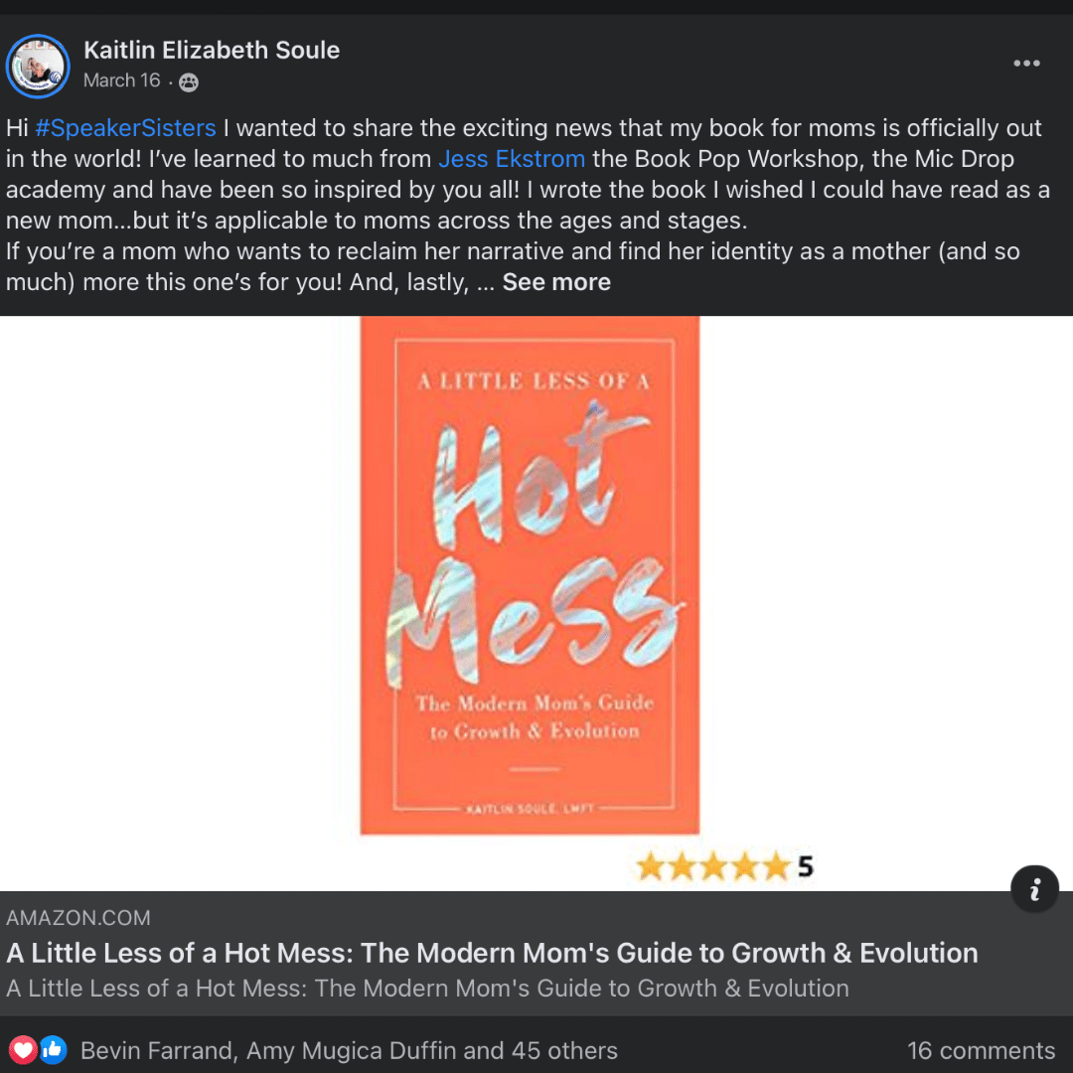The image size is (1073, 1073).
Task: Open the Hot Mess book cover image
Action: point(530,575)
